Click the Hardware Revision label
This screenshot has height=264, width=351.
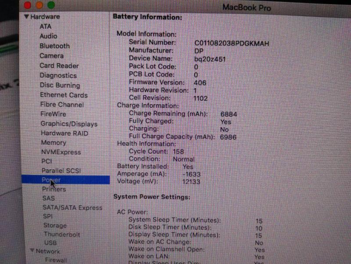(x=159, y=90)
